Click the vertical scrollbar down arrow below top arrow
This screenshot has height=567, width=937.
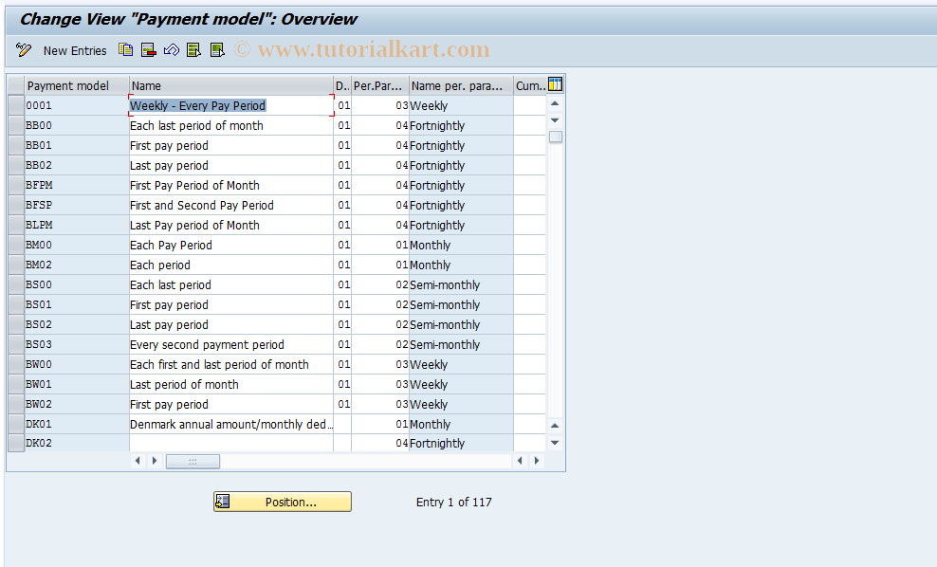[x=555, y=120]
